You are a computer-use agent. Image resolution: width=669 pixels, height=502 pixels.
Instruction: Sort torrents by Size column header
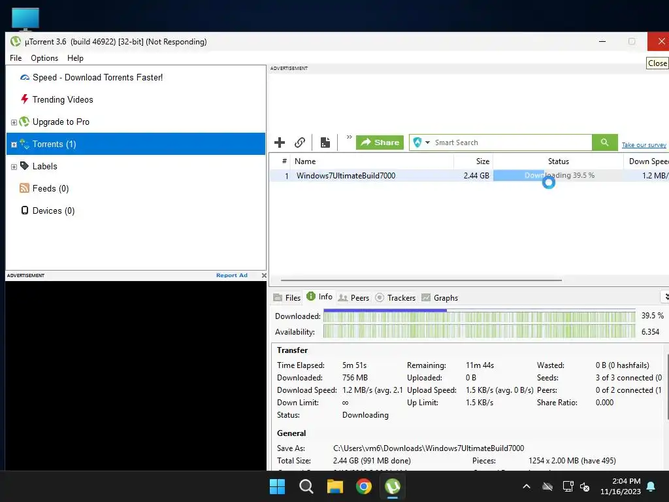click(474, 161)
